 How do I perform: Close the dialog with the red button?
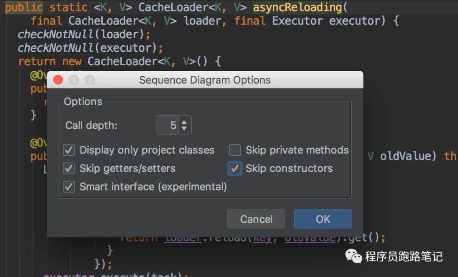click(58, 80)
